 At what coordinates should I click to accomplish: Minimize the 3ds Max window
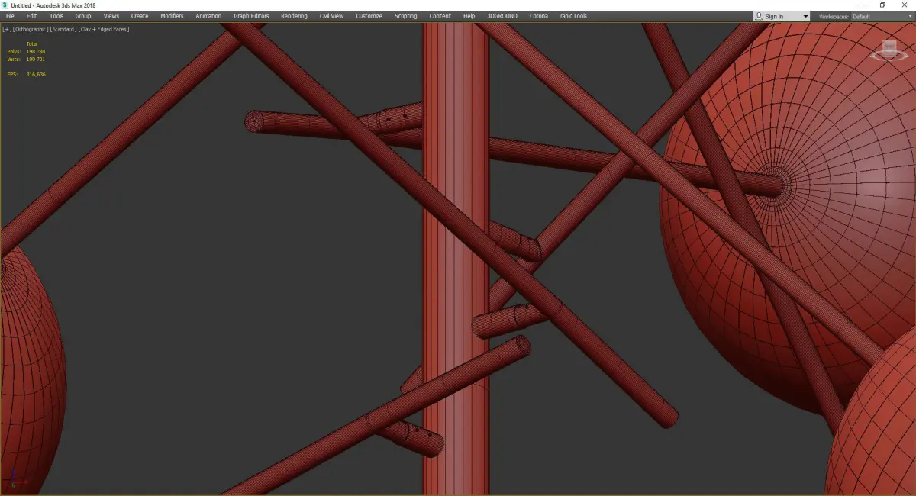point(862,5)
